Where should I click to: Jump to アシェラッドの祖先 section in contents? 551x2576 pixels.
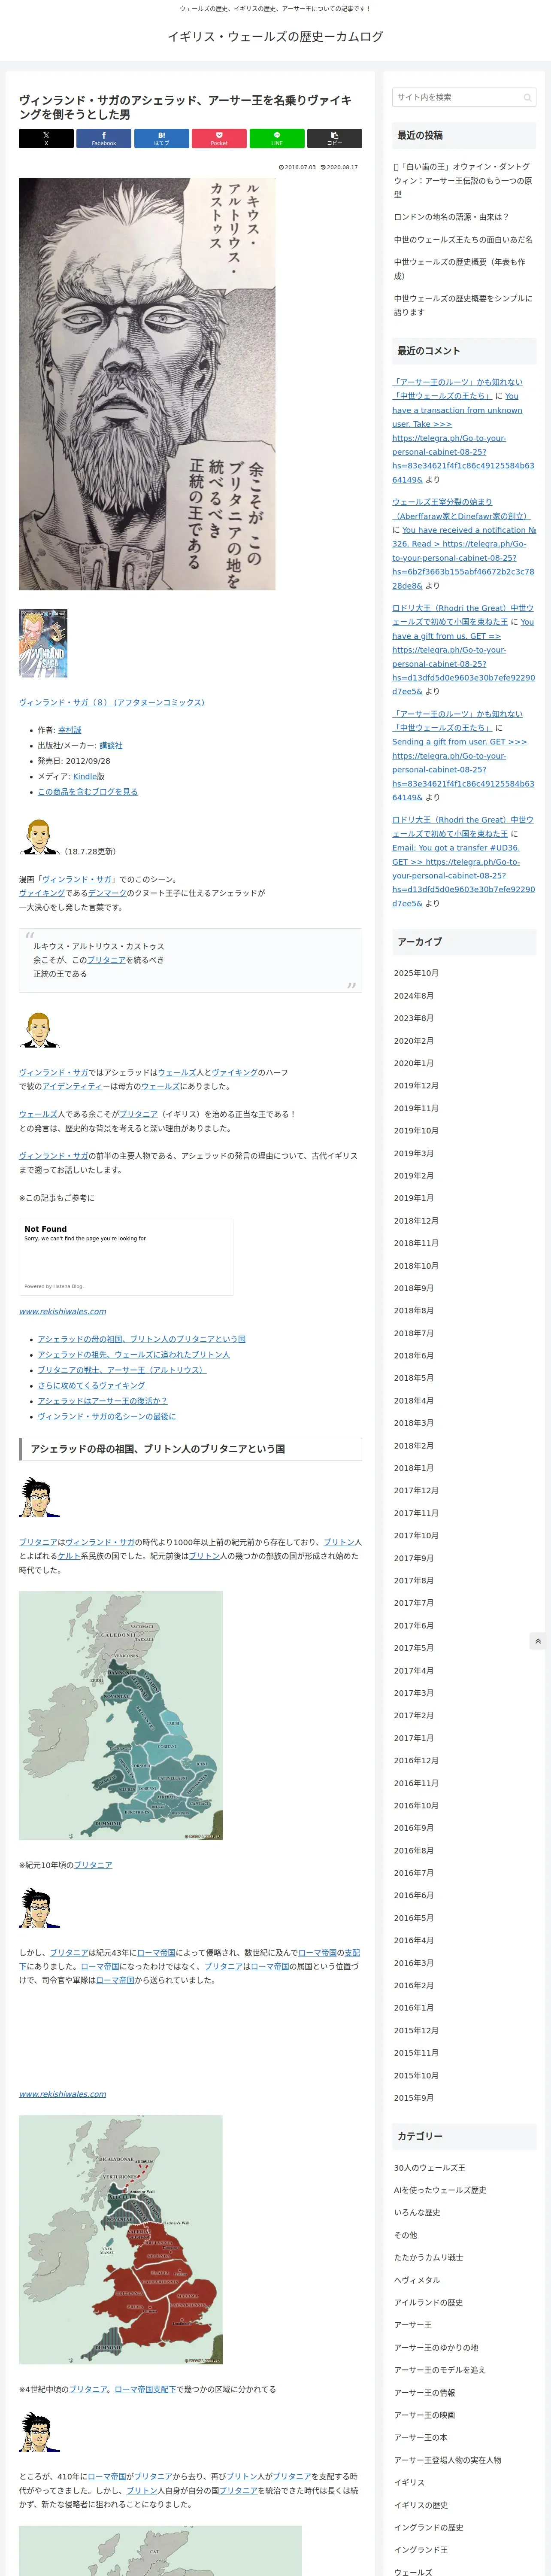click(134, 1354)
